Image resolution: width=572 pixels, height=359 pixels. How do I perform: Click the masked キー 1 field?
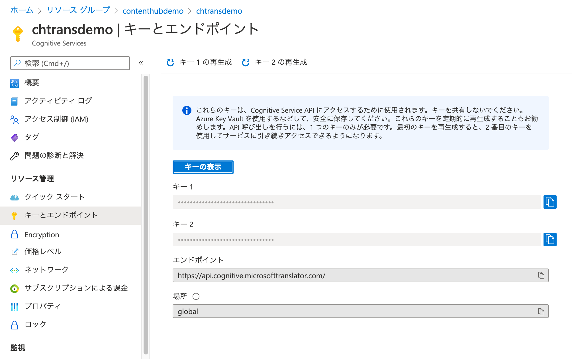pyautogui.click(x=357, y=202)
